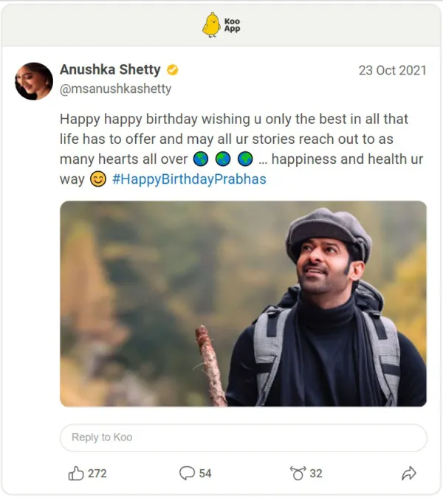The height and width of the screenshot is (498, 443).
Task: Open the #HappyBirthdayPrabhas hashtag
Action: [x=189, y=179]
